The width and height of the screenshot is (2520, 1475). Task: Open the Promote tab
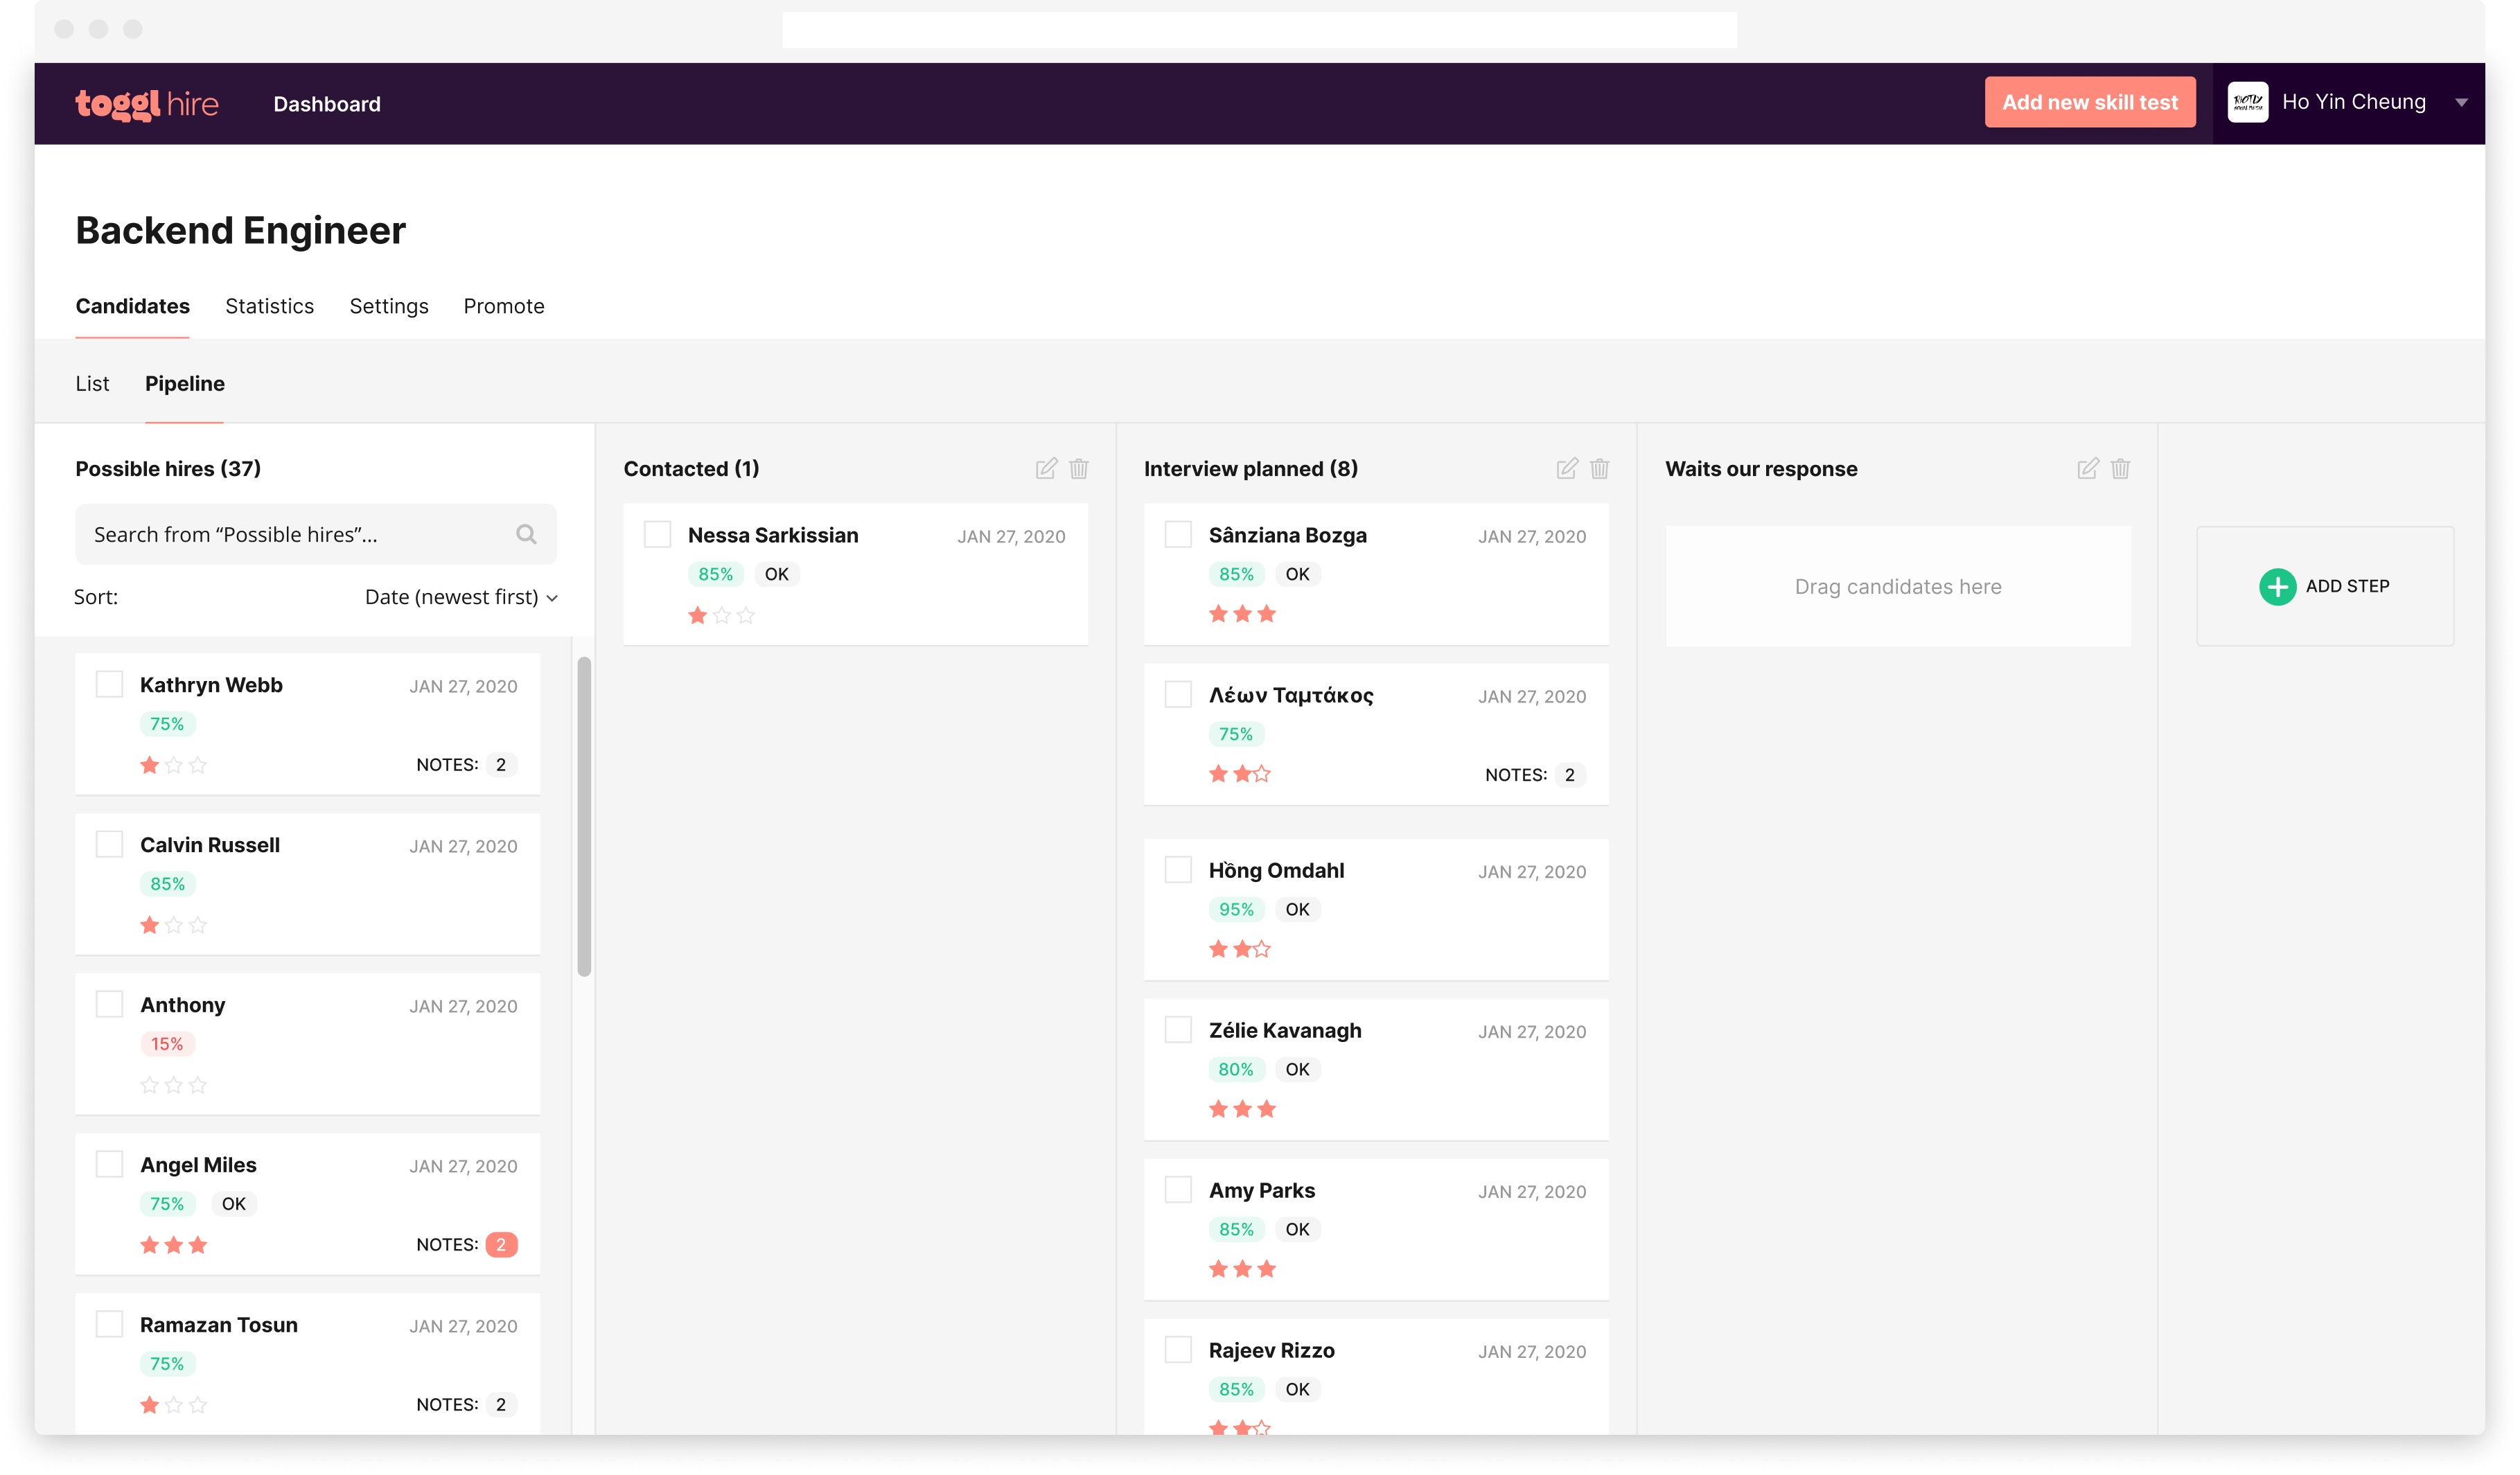tap(504, 306)
